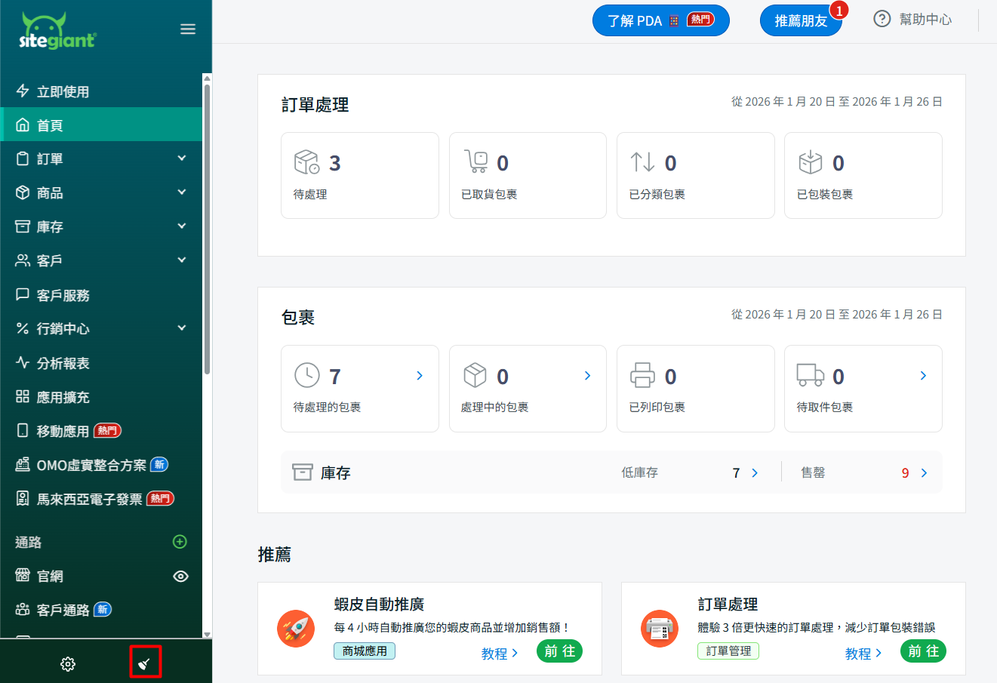Go to 客戶服務 in the sidebar

click(x=63, y=295)
